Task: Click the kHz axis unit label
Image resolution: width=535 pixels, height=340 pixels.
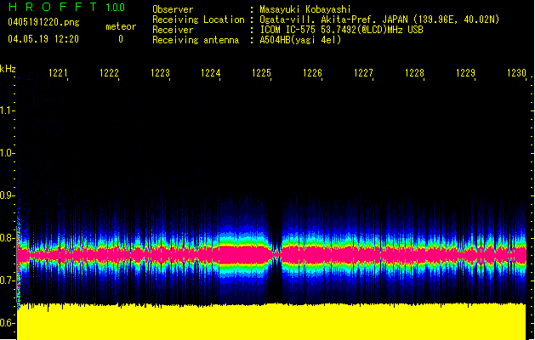Action: [8, 68]
